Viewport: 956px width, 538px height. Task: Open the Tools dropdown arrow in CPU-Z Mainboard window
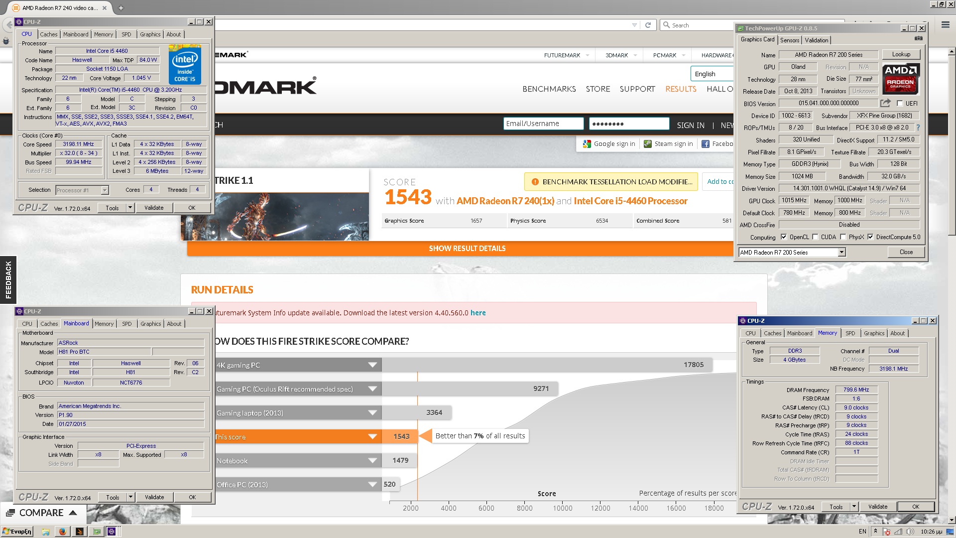(x=130, y=497)
